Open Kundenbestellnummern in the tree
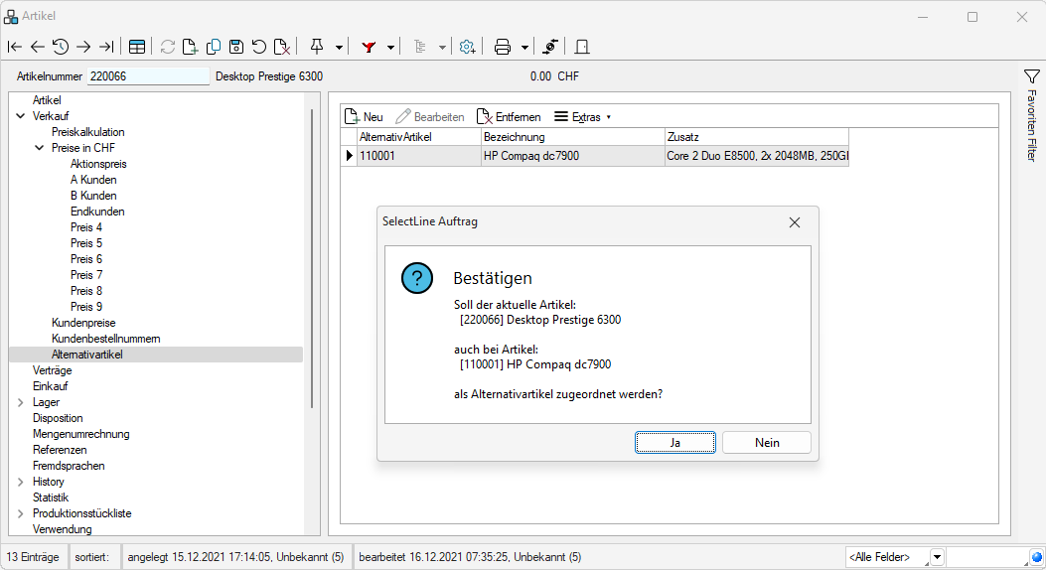This screenshot has height=570, width=1046. 105,339
